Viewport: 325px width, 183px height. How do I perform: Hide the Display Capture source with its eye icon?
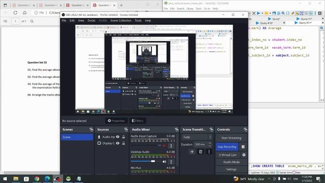coord(118,143)
